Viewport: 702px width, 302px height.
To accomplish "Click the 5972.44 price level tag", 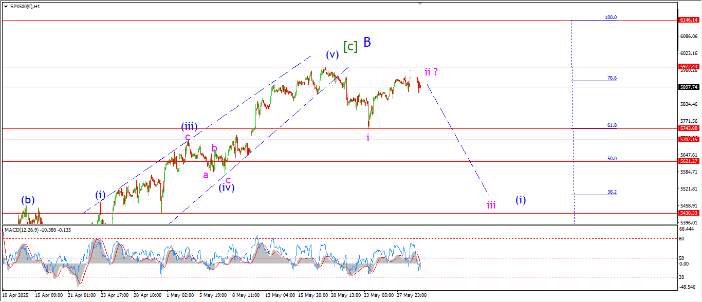I will pos(688,67).
